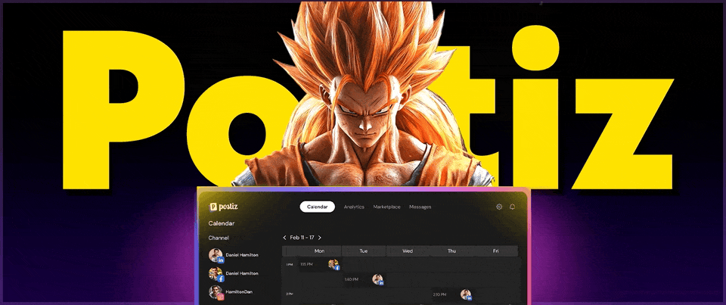726x305 pixels.
Task: Open the Marketplace tab
Action: tap(387, 207)
